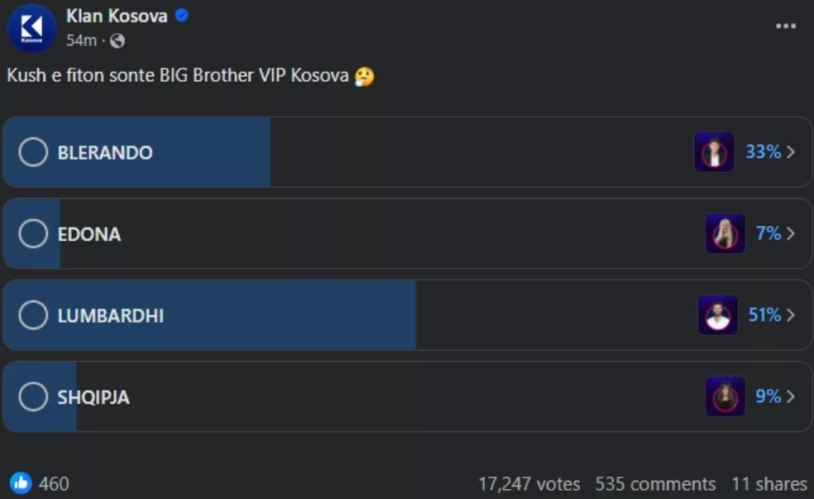The height and width of the screenshot is (499, 814).
Task: View the 11 shares list
Action: tap(769, 484)
